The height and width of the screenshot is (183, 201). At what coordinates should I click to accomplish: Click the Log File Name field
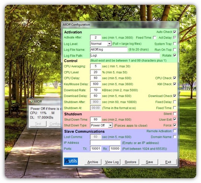109,50
